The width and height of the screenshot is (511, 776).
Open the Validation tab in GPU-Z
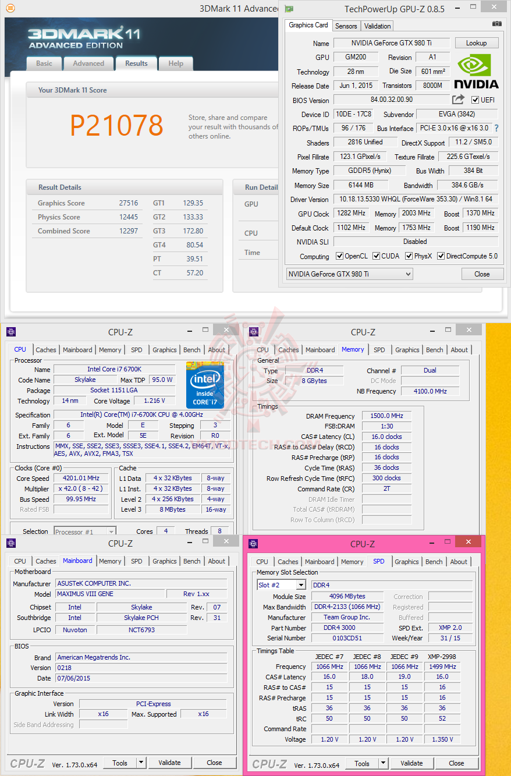tap(378, 26)
